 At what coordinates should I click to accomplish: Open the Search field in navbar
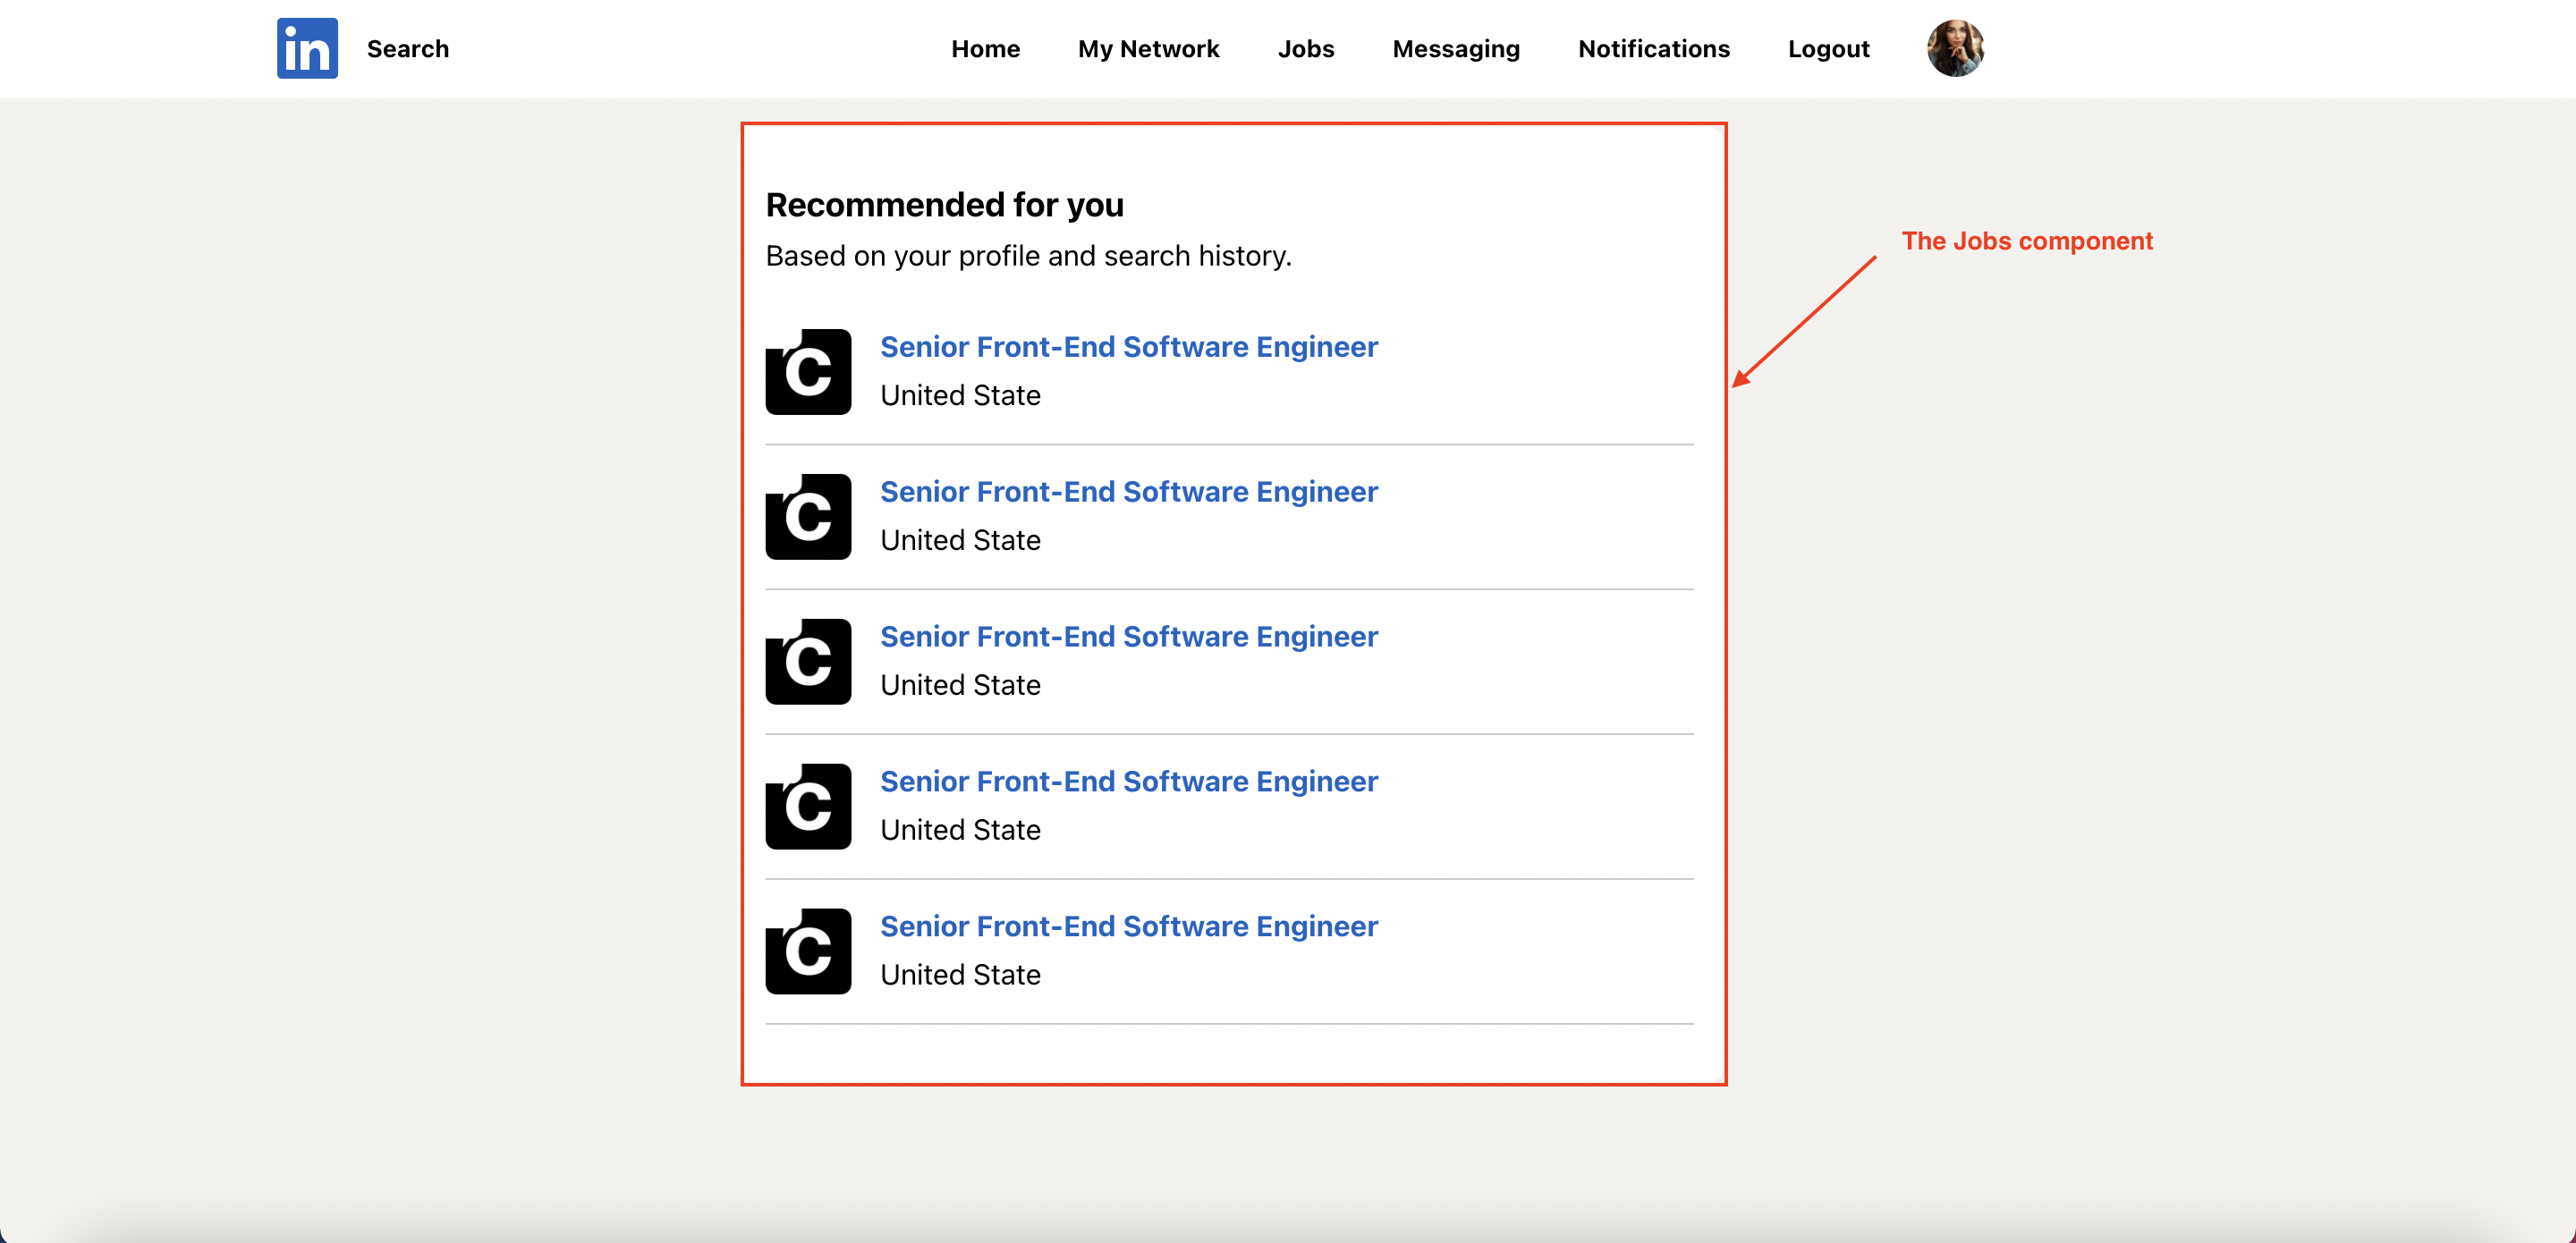(x=407, y=49)
